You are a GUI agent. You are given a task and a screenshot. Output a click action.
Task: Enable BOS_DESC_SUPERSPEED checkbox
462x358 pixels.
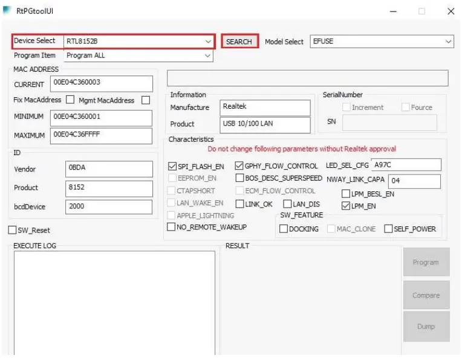[x=239, y=178]
